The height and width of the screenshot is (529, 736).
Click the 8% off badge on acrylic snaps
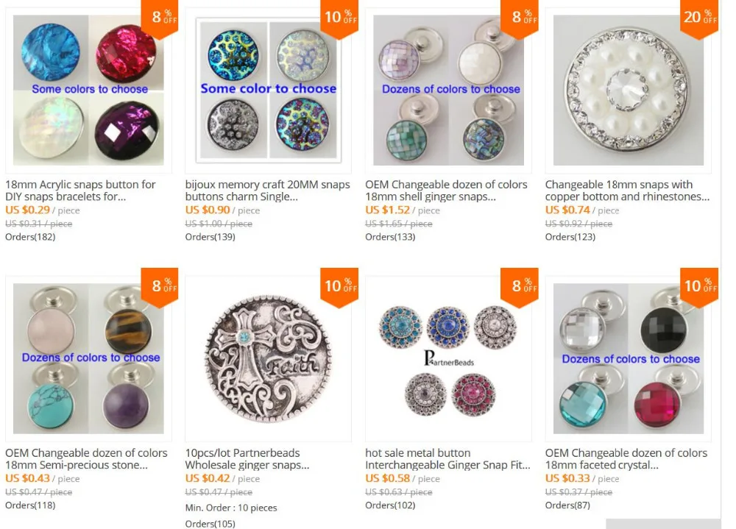click(x=160, y=19)
